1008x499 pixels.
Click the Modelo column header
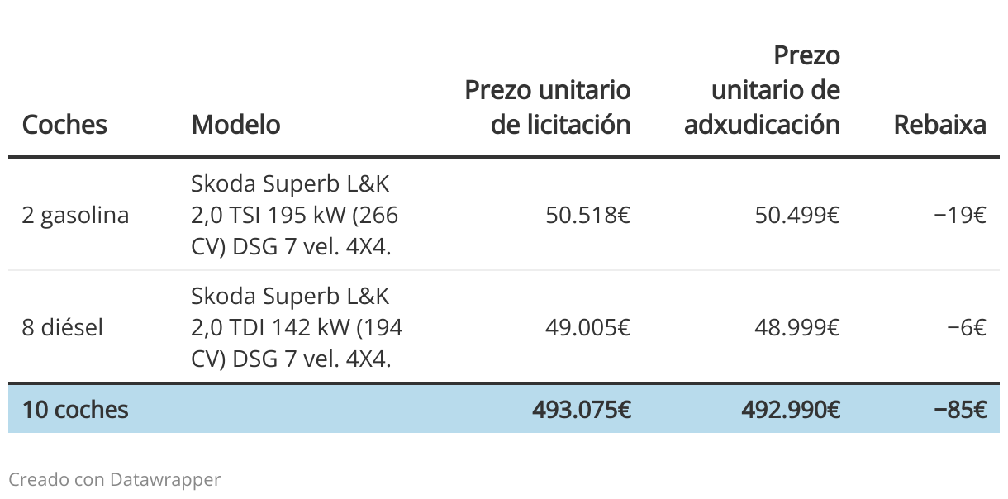click(x=235, y=125)
